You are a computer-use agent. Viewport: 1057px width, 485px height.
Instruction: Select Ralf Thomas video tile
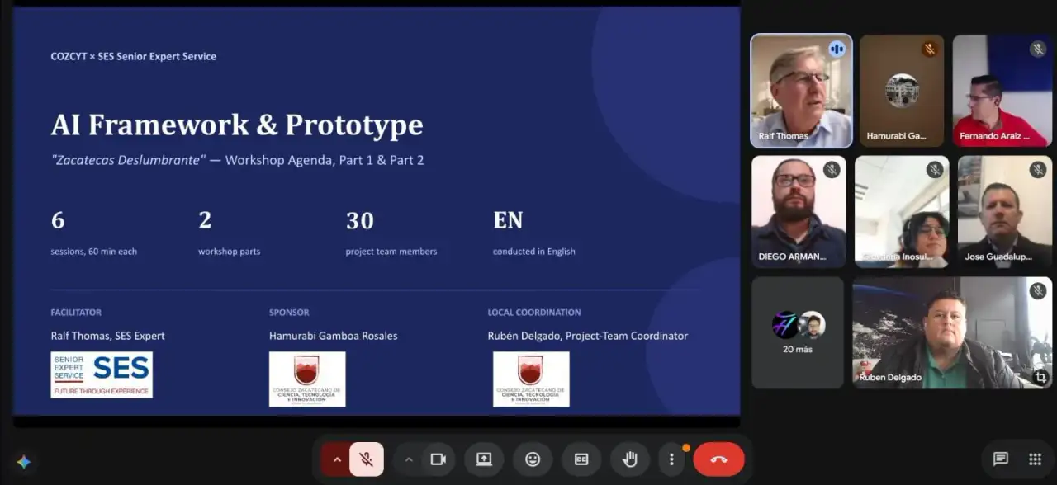[801, 91]
